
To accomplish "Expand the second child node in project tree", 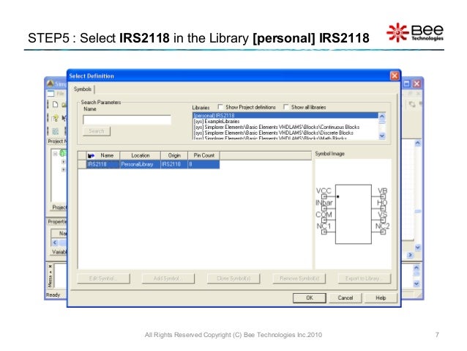I will [63, 170].
